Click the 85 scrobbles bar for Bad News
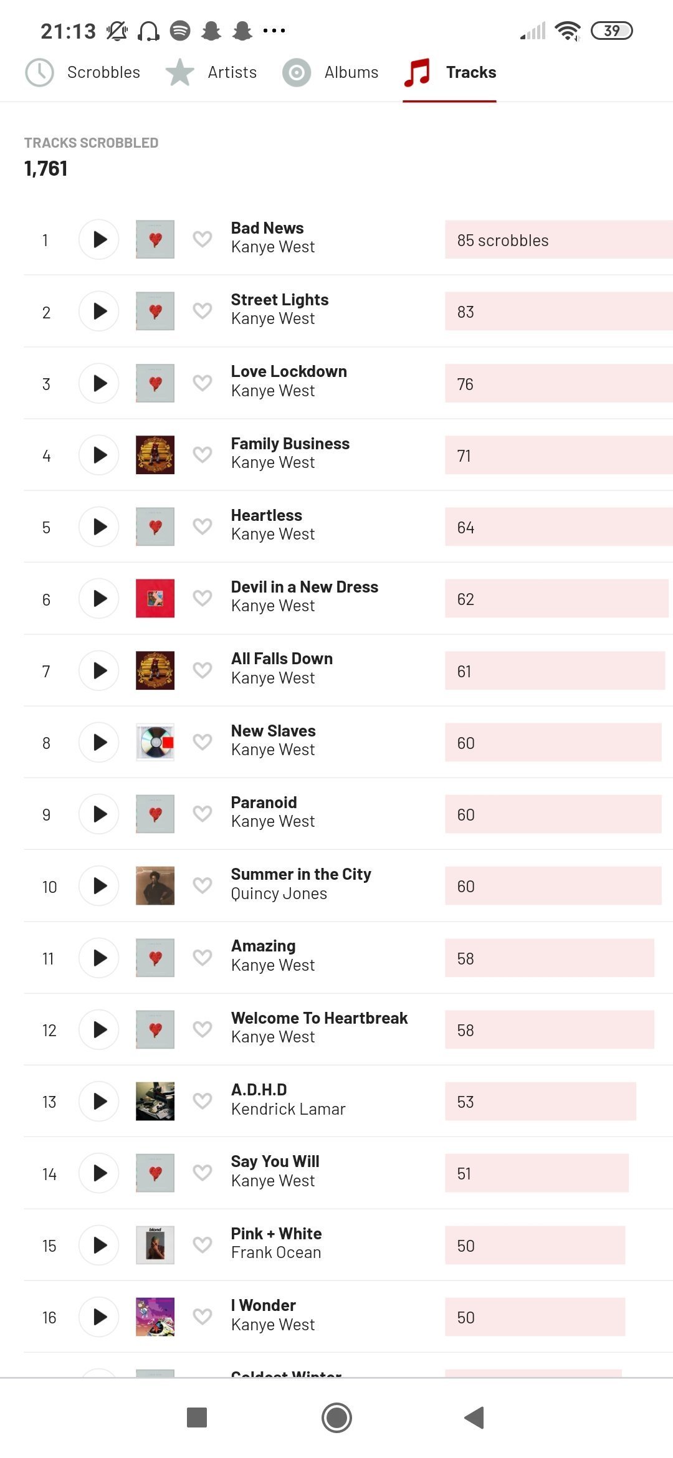Viewport: 673px width, 1458px height. pos(559,240)
